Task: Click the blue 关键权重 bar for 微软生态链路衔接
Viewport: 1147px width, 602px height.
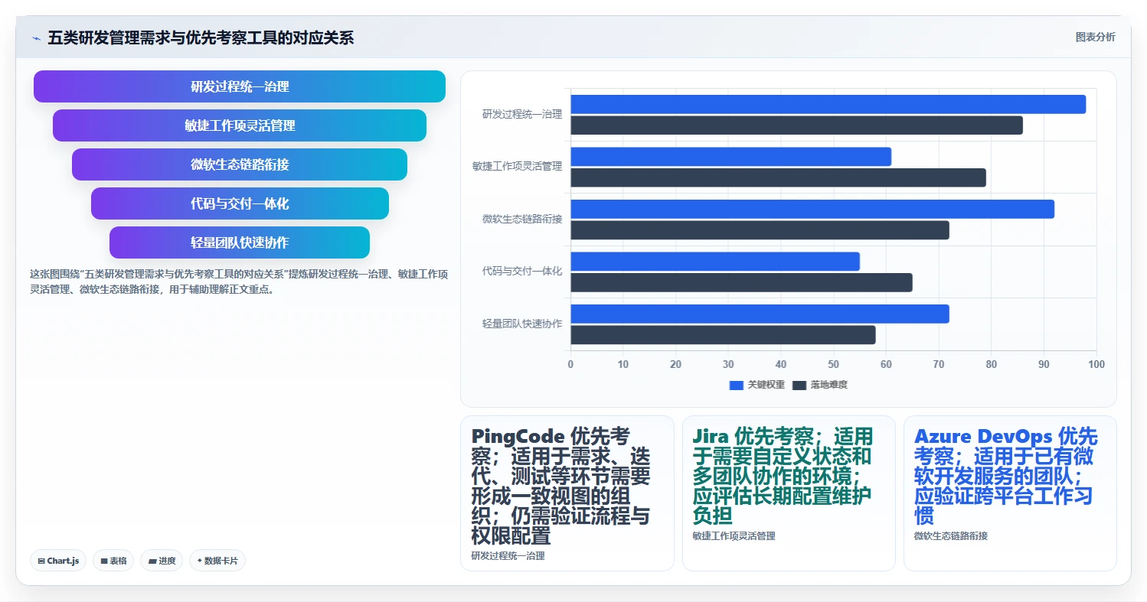Action: click(812, 209)
